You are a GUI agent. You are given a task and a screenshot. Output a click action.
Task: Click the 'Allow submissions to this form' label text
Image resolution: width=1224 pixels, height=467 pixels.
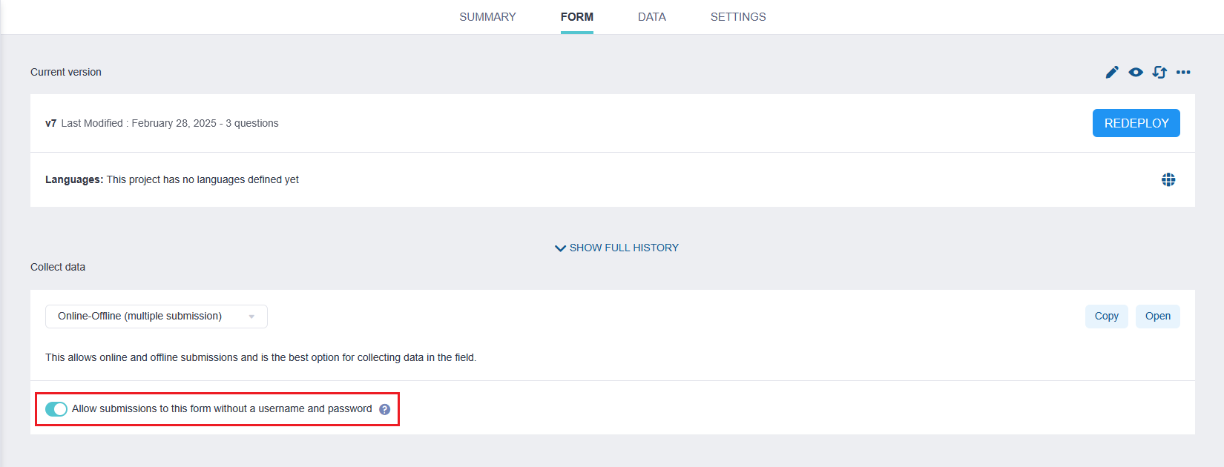pos(222,408)
